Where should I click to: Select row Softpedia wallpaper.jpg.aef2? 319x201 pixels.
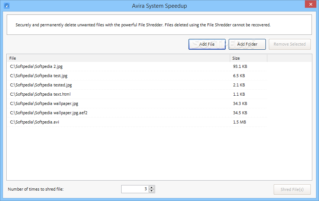137,113
